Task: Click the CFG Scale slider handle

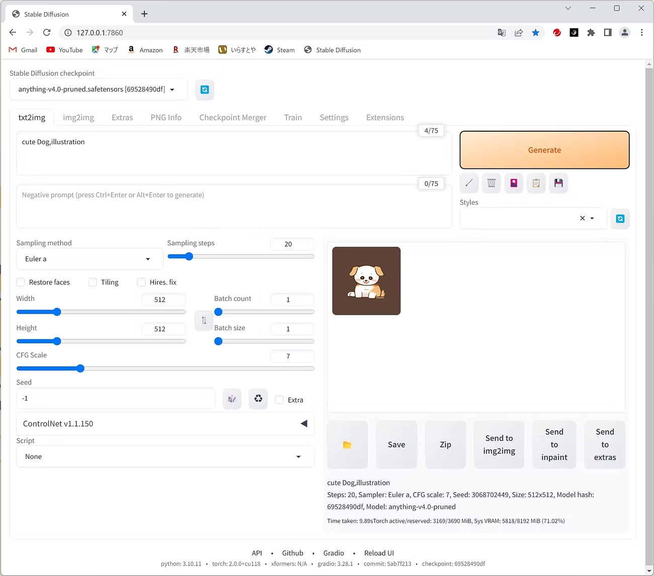Action: coord(80,368)
